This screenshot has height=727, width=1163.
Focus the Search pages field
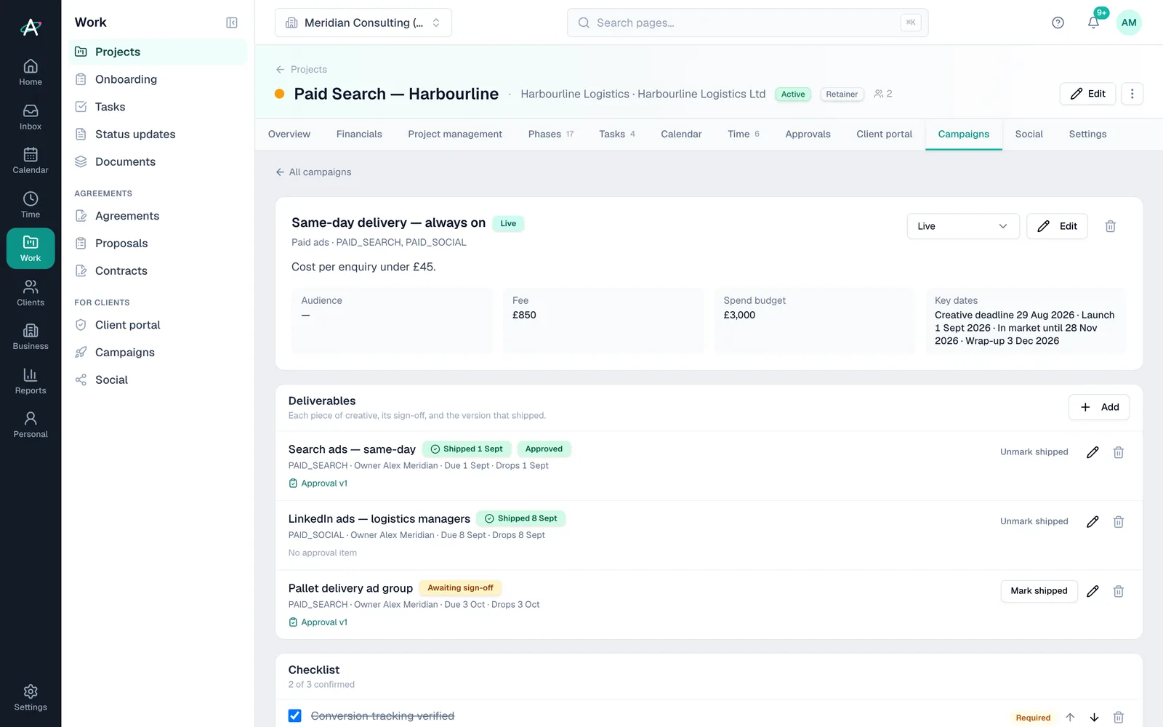(747, 23)
